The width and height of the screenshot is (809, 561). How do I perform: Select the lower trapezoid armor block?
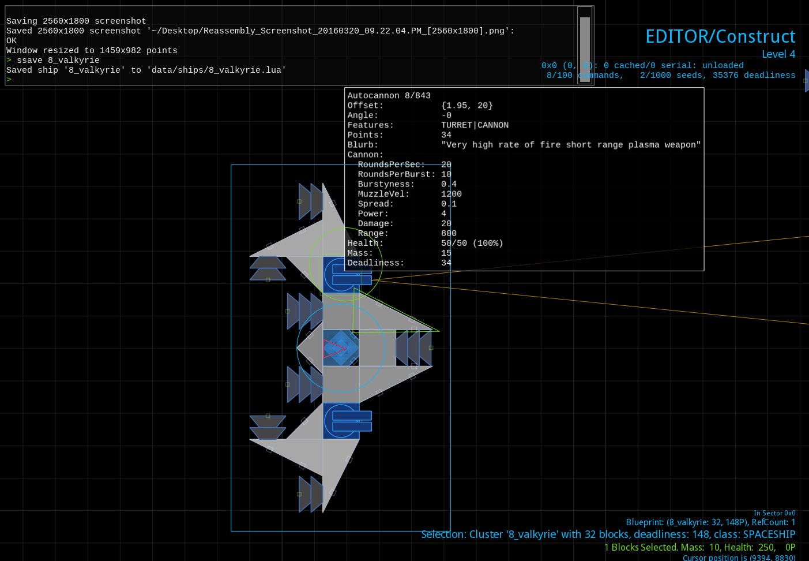[x=267, y=427]
